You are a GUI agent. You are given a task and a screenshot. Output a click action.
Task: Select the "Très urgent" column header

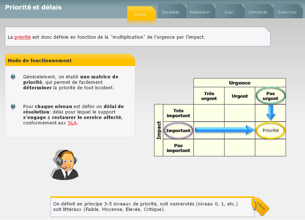(x=209, y=96)
